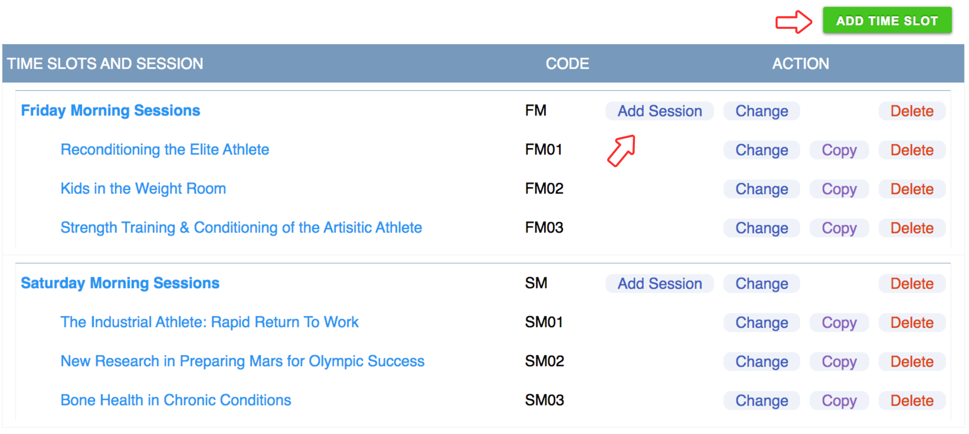Open Kids in the Weight Room session
Screen dimensions: 969x434
pyautogui.click(x=143, y=189)
